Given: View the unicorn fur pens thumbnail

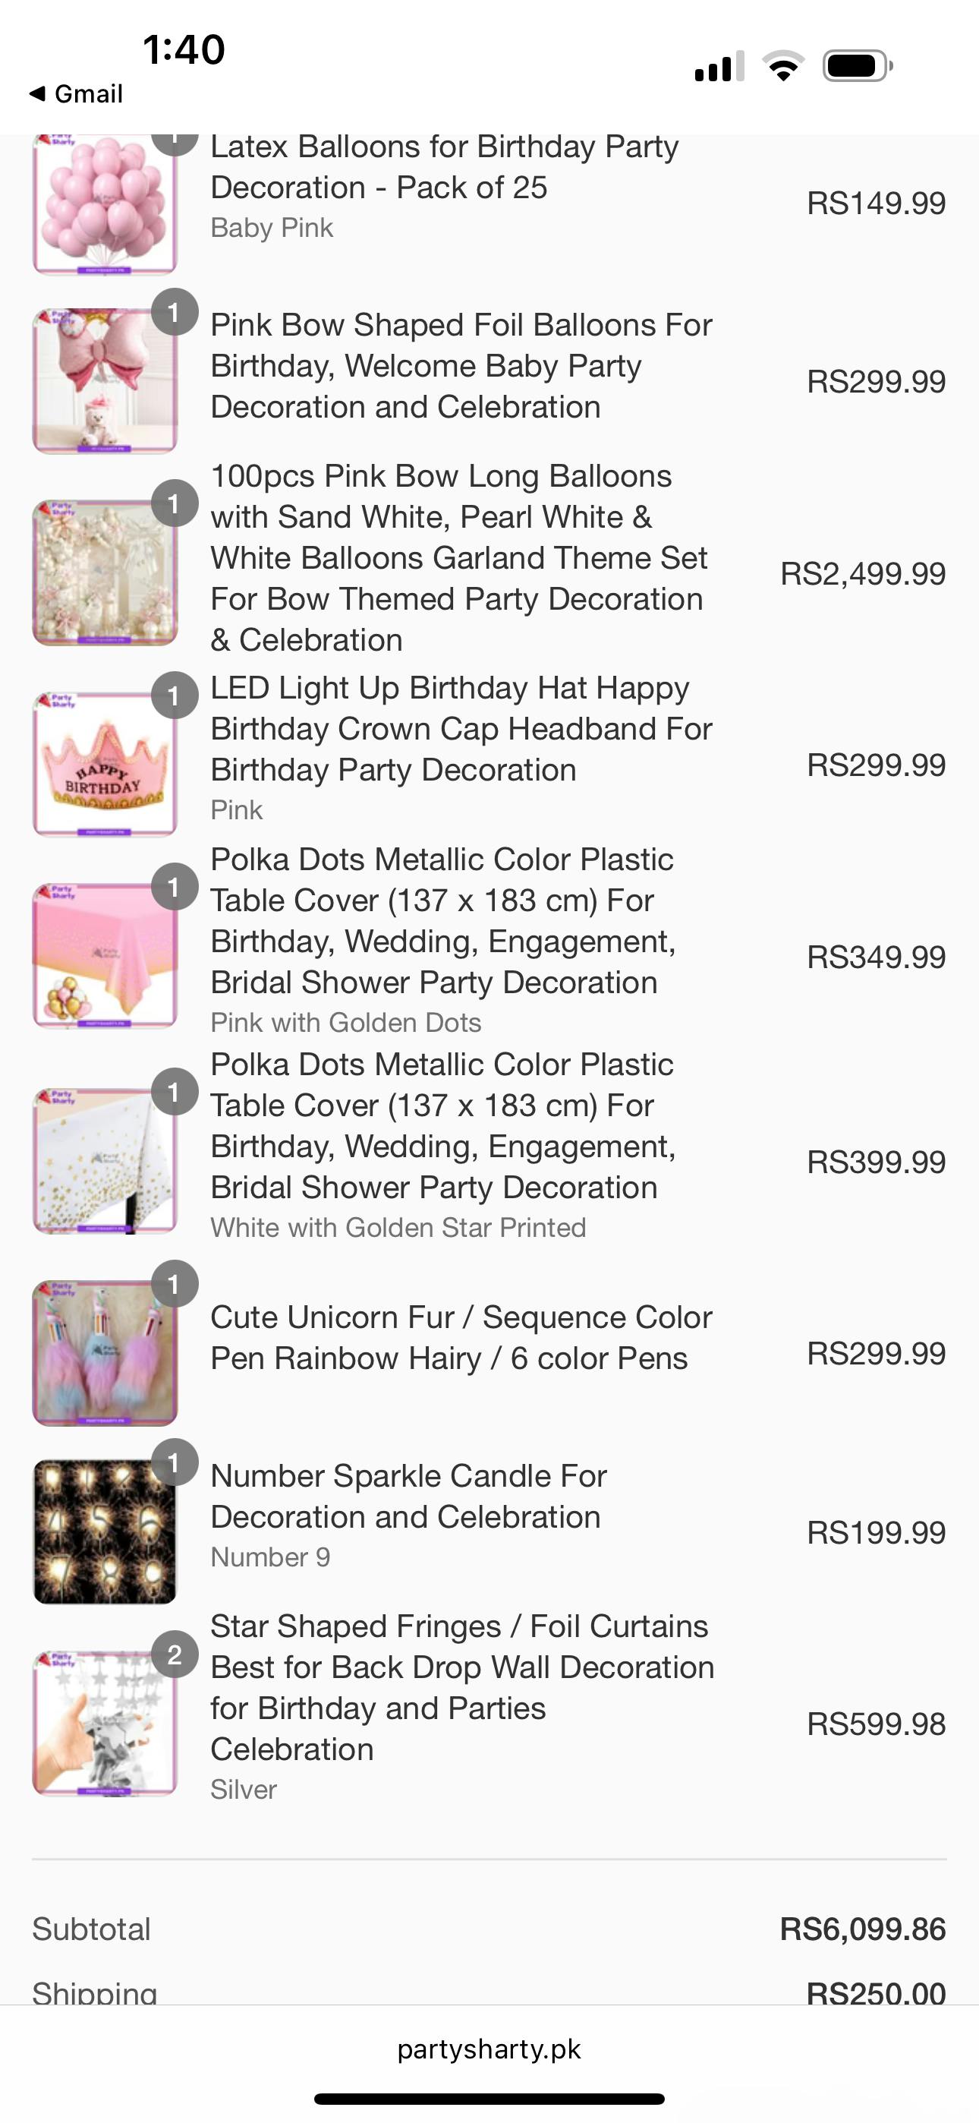Looking at the screenshot, I should tap(105, 1353).
